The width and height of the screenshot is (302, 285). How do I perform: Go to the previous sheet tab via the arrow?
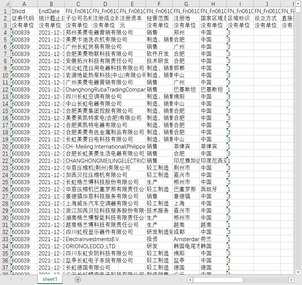click(x=11, y=279)
